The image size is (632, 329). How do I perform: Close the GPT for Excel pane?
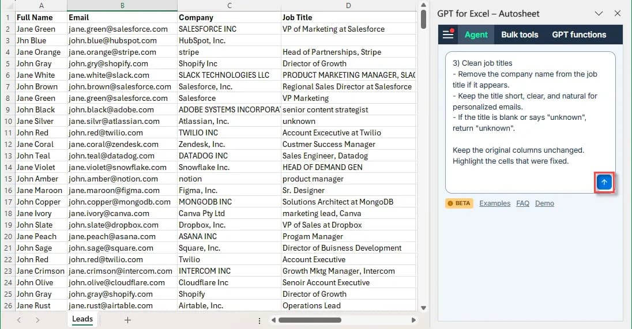(x=617, y=14)
